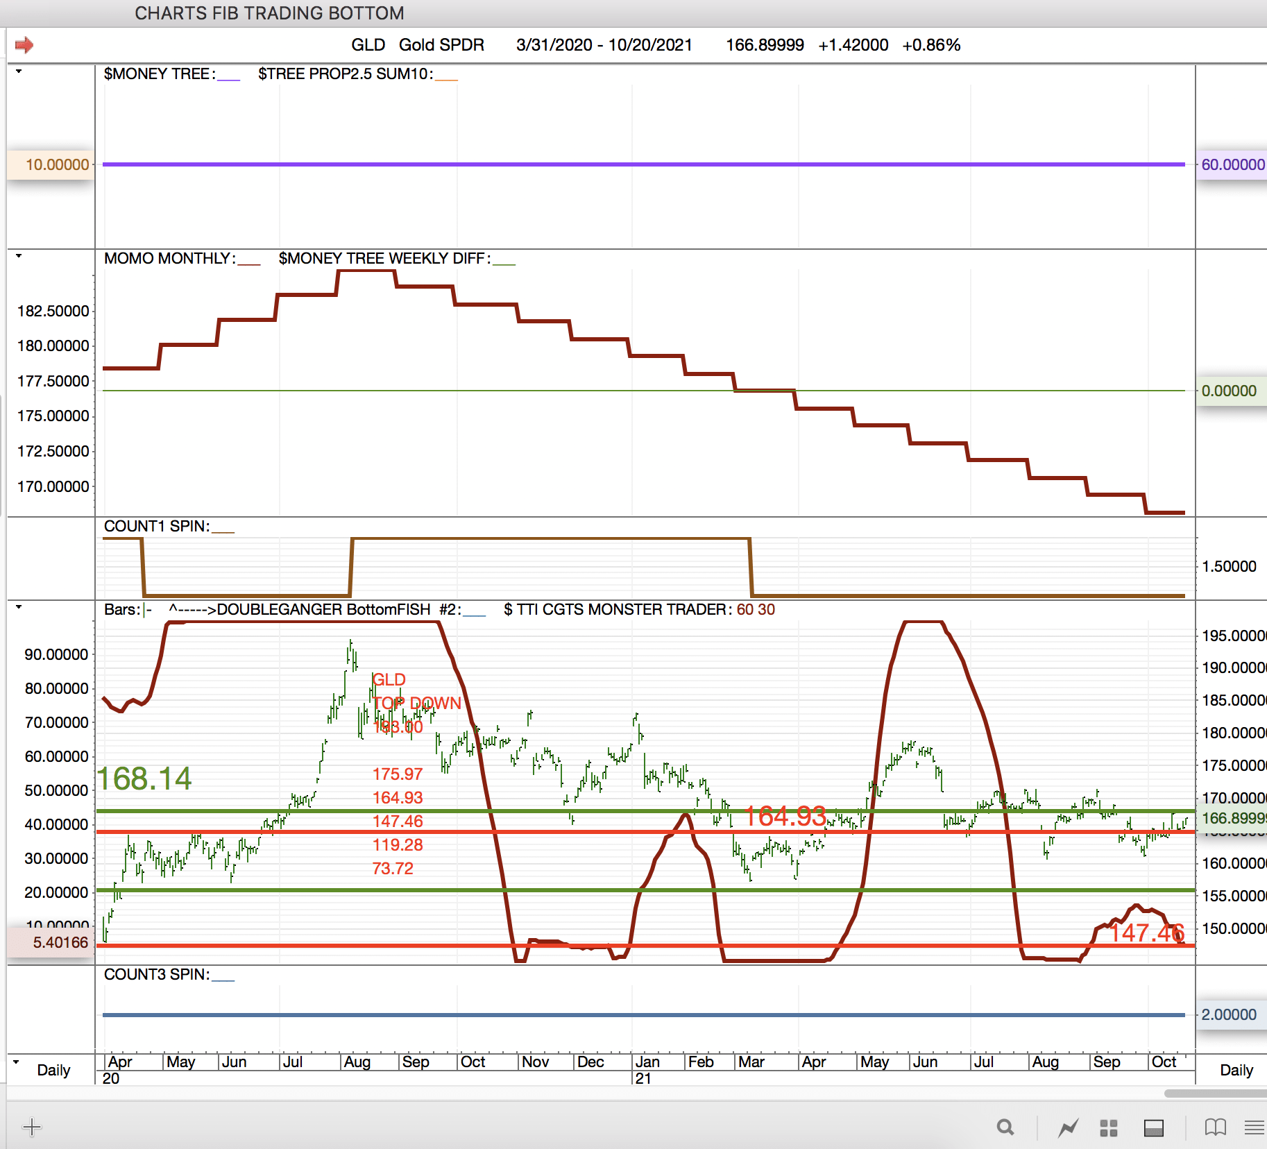Screen dimensions: 1267x1149
Task: Click the horizontal scrollbar thumb below the chart
Action: tap(1215, 1093)
